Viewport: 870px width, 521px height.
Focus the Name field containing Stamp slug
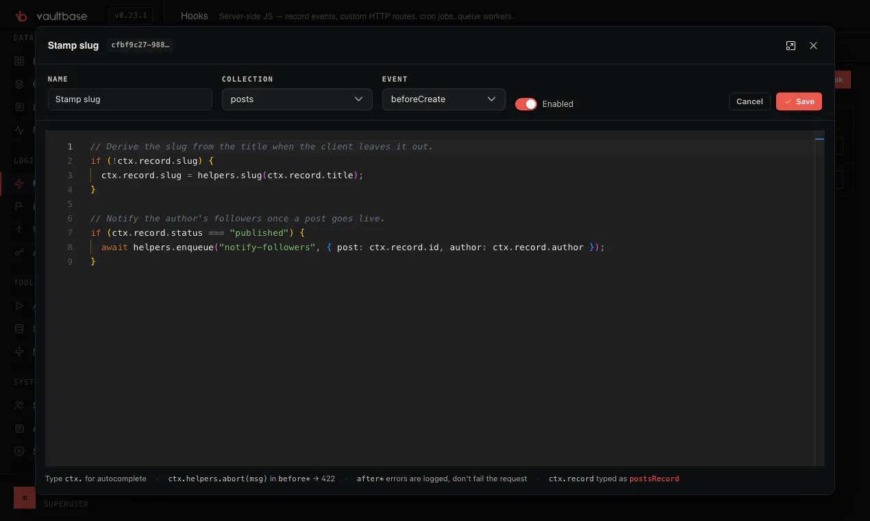pyautogui.click(x=130, y=99)
